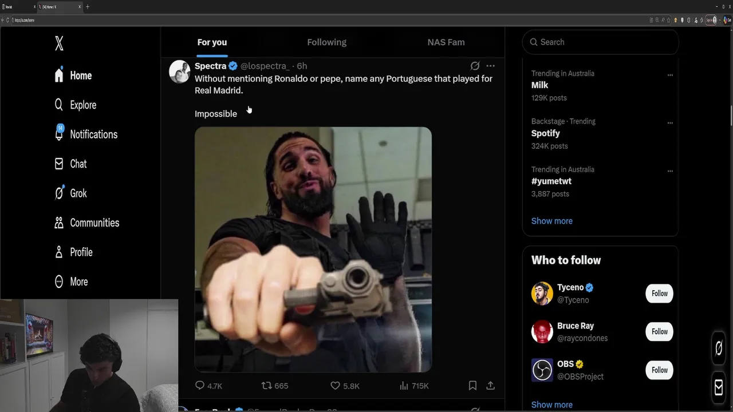
Task: Open the floating Grok button at right edge
Action: (x=719, y=347)
